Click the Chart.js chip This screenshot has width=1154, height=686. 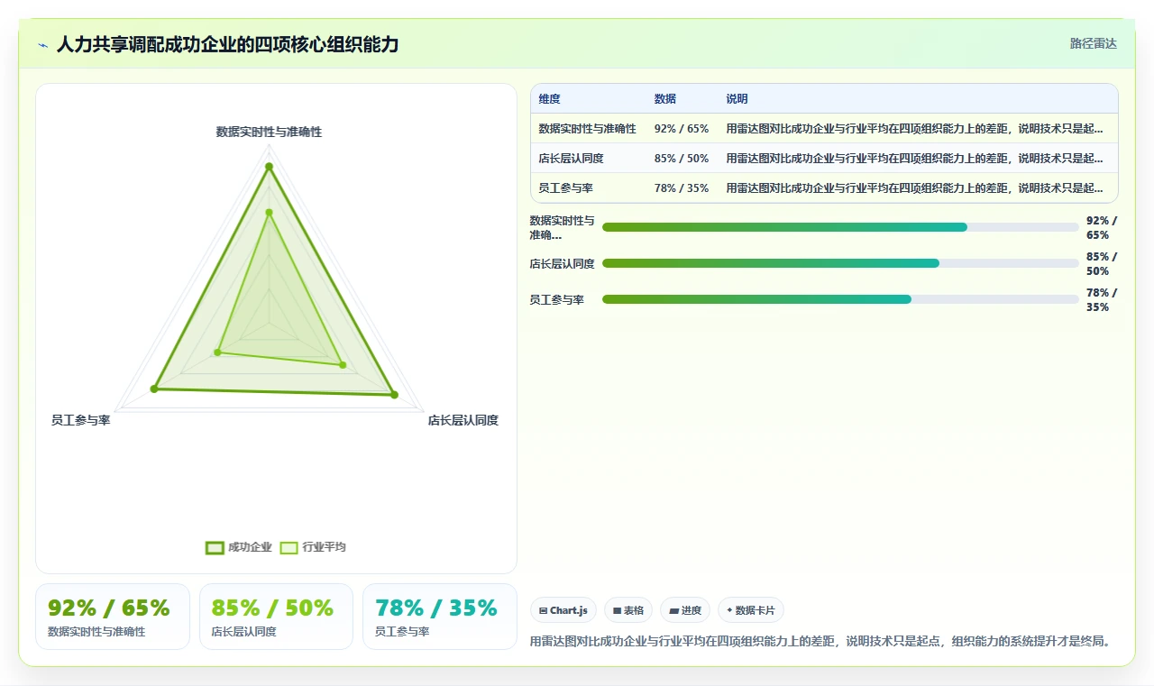coord(563,610)
